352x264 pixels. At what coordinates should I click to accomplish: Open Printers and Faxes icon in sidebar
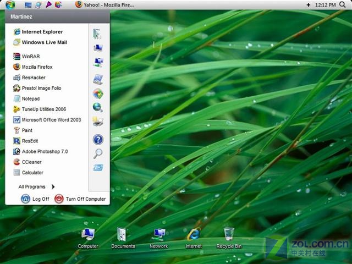pyautogui.click(x=98, y=122)
